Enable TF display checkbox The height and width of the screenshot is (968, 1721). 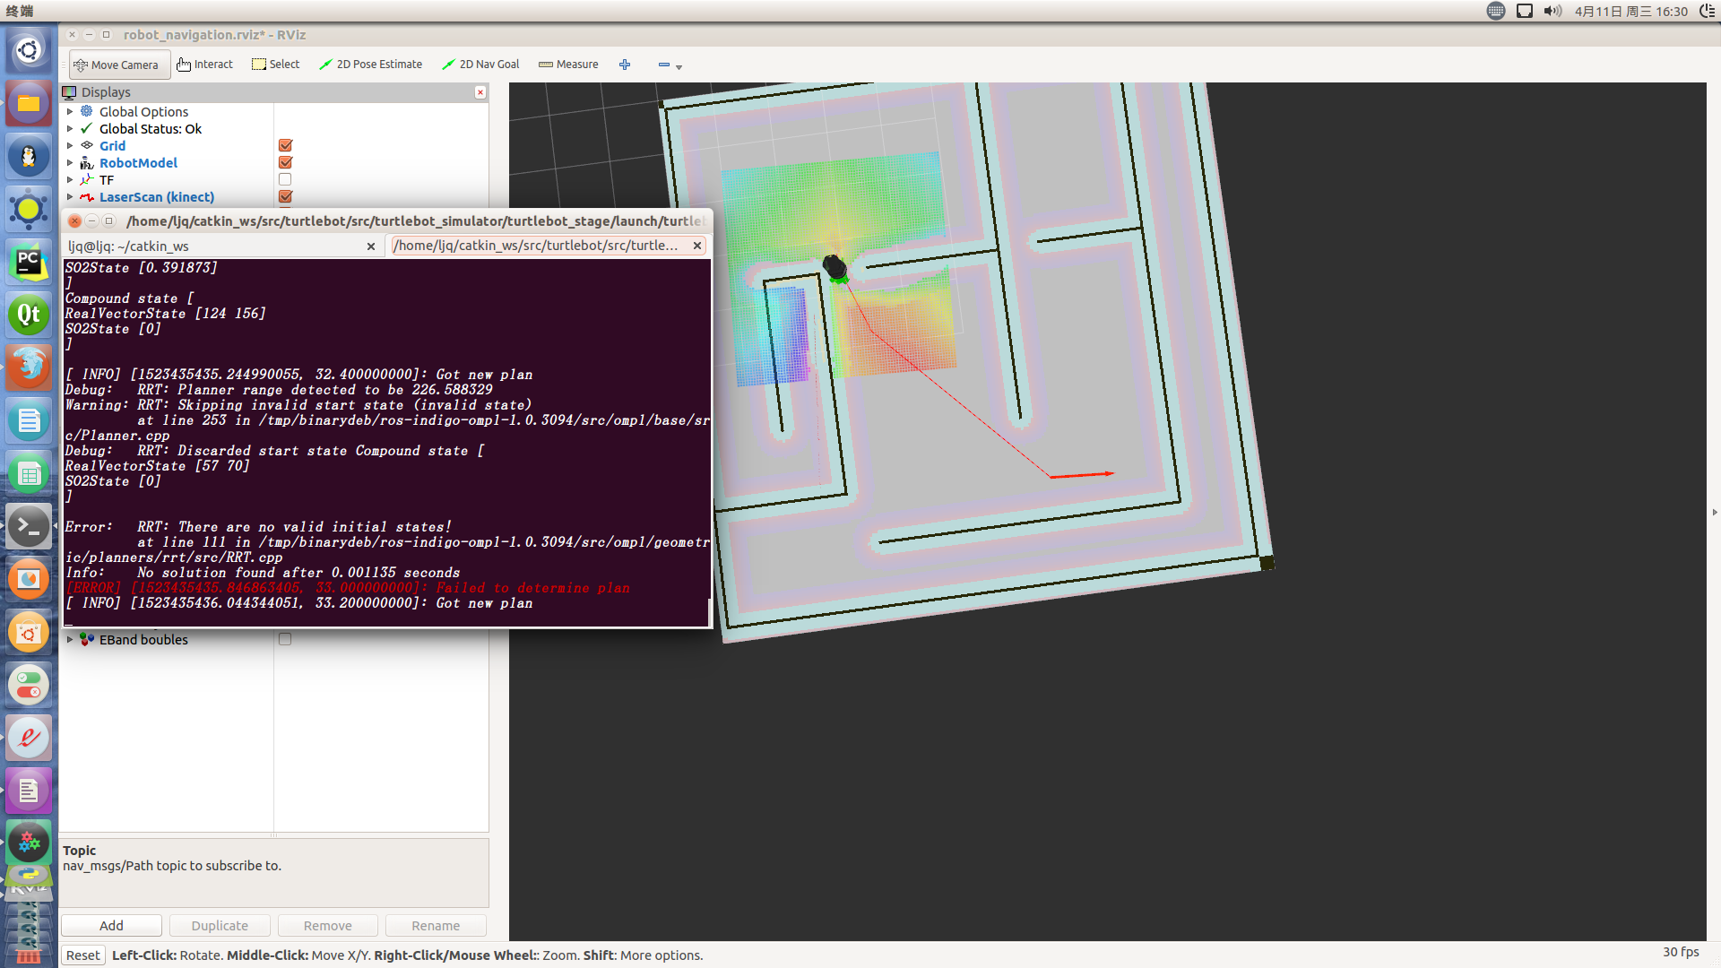285,178
